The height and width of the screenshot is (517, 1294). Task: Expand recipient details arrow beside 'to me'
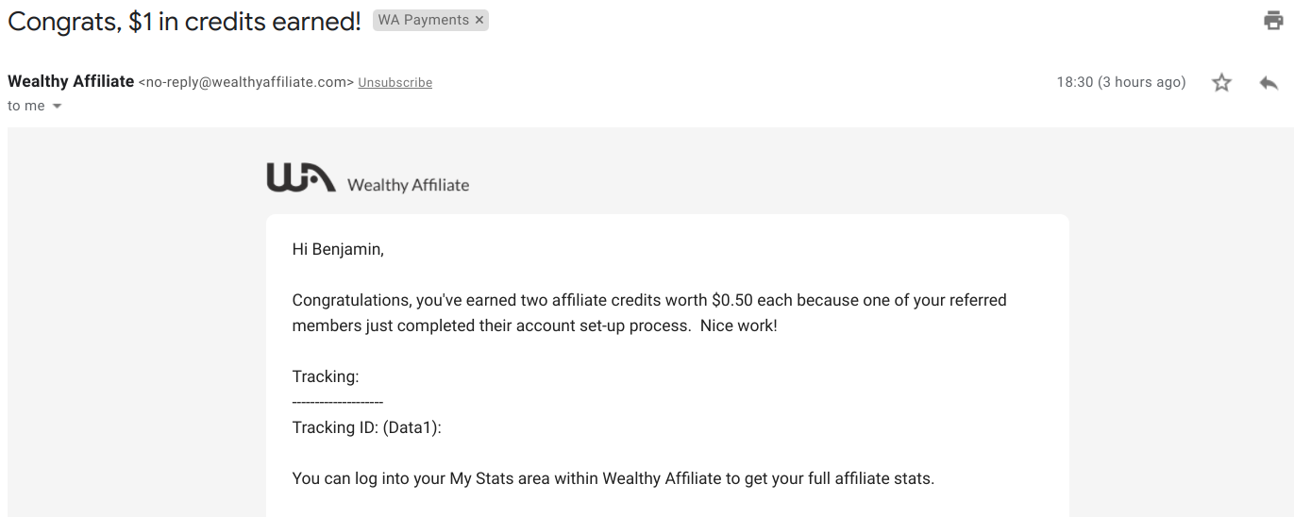click(57, 107)
